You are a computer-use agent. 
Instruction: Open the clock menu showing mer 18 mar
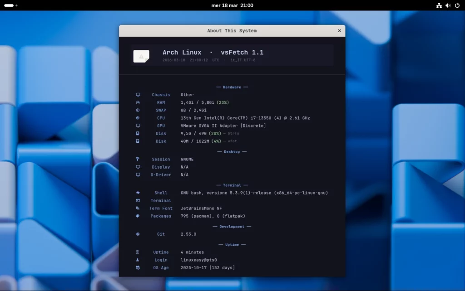coord(232,5)
